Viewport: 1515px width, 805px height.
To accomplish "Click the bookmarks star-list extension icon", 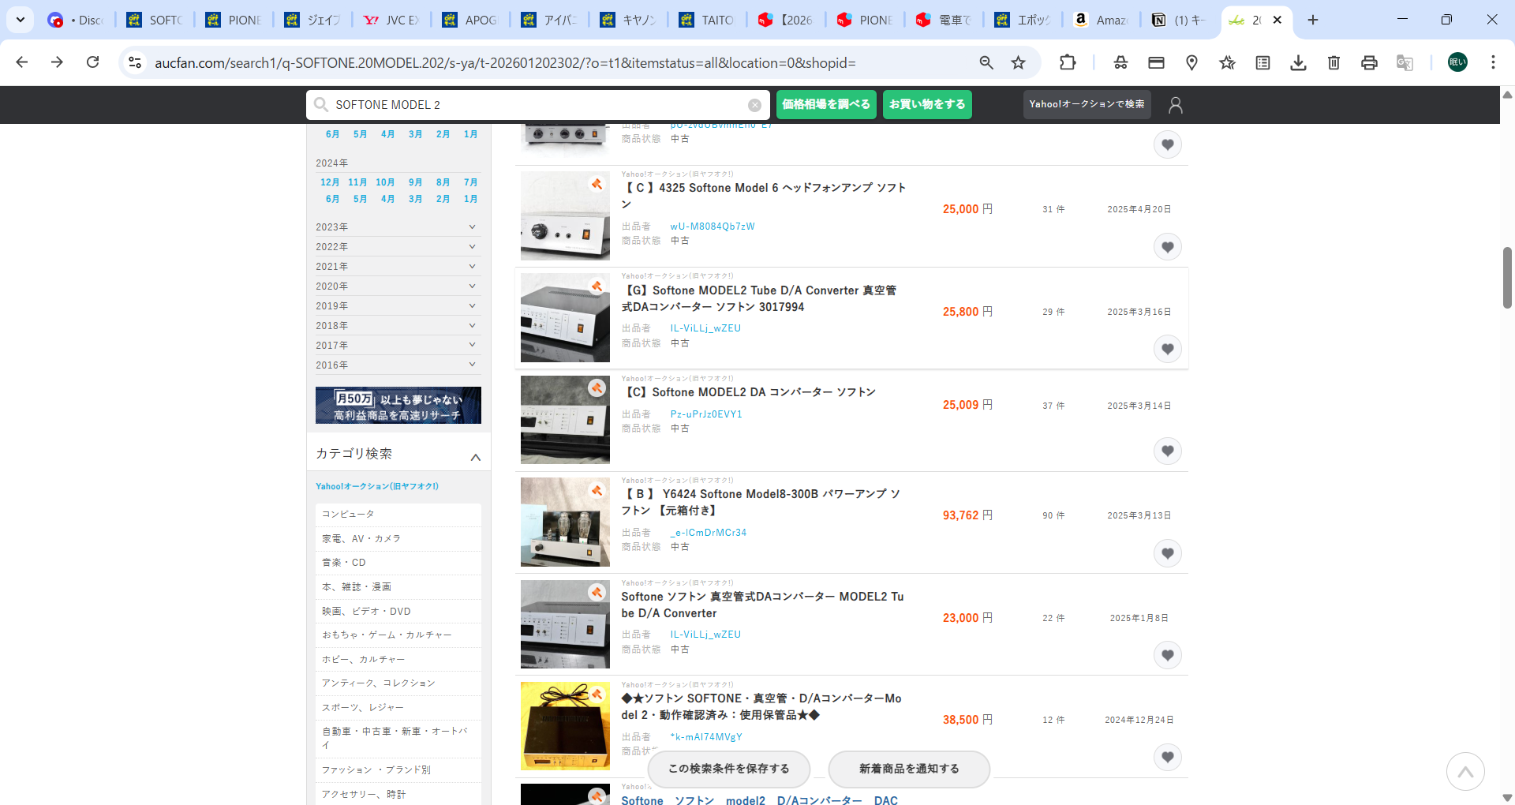I will tap(1227, 62).
